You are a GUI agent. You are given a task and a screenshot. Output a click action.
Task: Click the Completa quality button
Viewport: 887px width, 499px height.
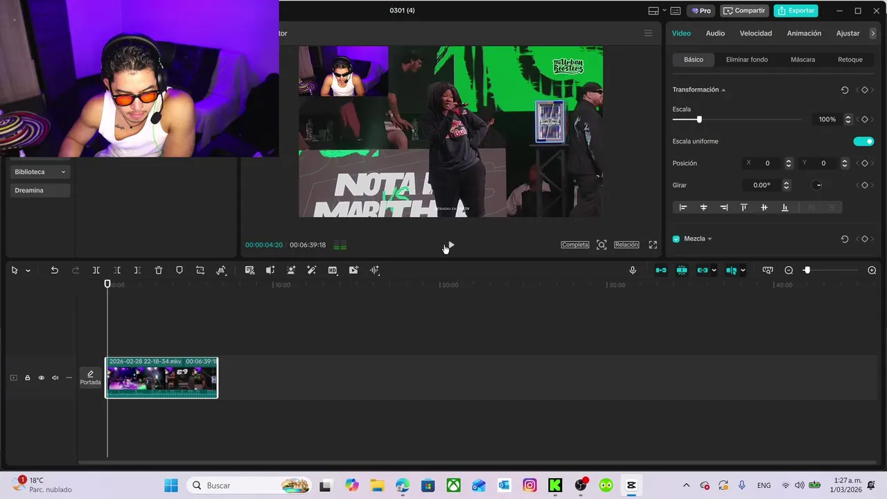point(575,245)
